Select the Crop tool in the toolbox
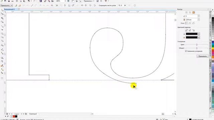This screenshot has height=120, width=214. [2, 18]
